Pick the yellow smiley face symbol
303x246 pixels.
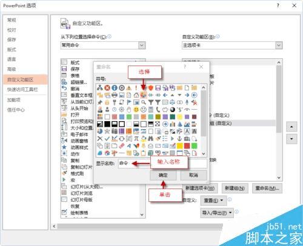pyautogui.click(x=136, y=110)
